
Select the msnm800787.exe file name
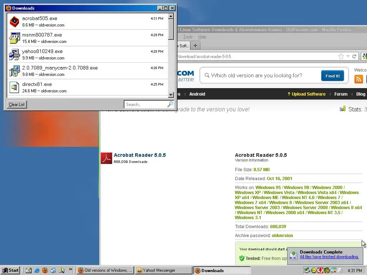[42, 35]
